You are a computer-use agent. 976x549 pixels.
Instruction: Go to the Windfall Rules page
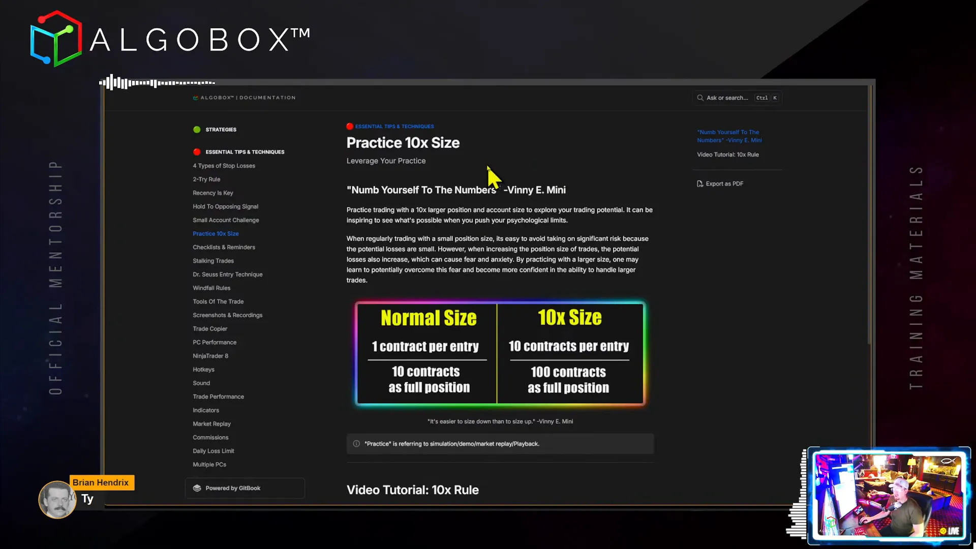211,288
